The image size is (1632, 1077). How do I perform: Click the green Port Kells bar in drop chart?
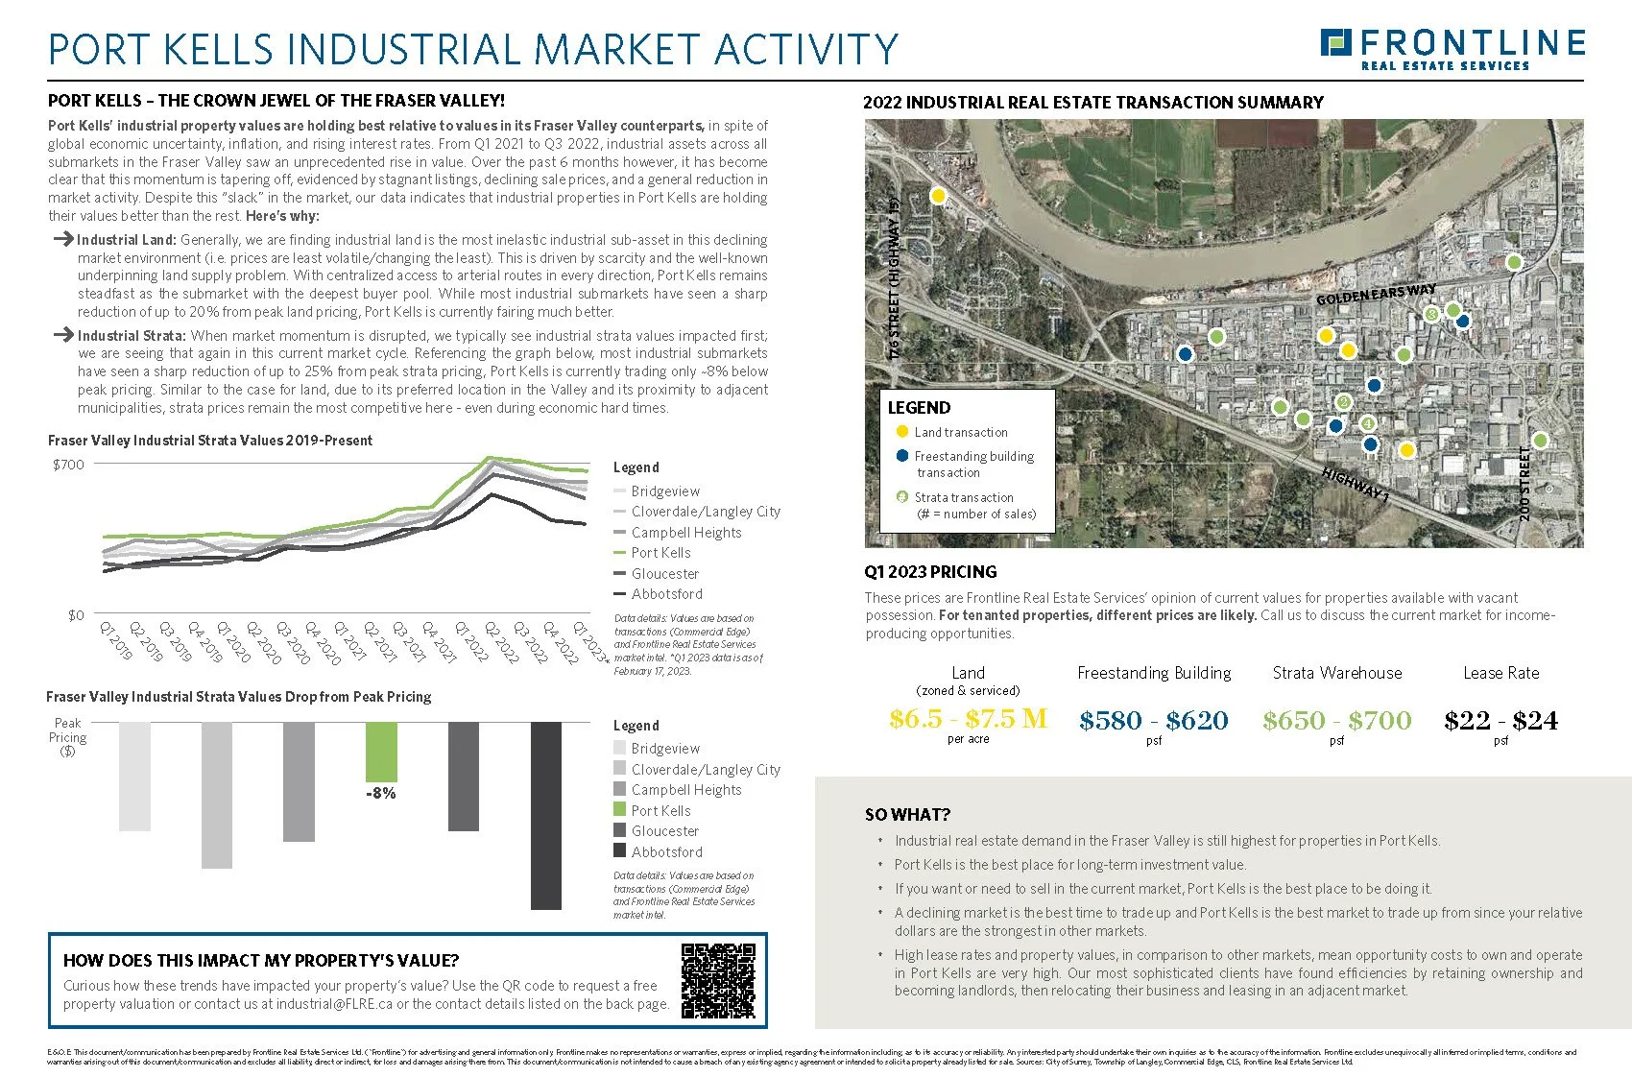point(381,752)
